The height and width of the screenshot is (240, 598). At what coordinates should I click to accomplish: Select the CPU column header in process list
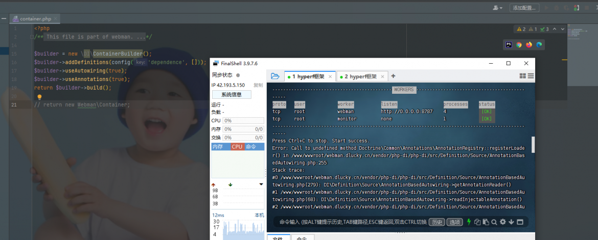(237, 146)
